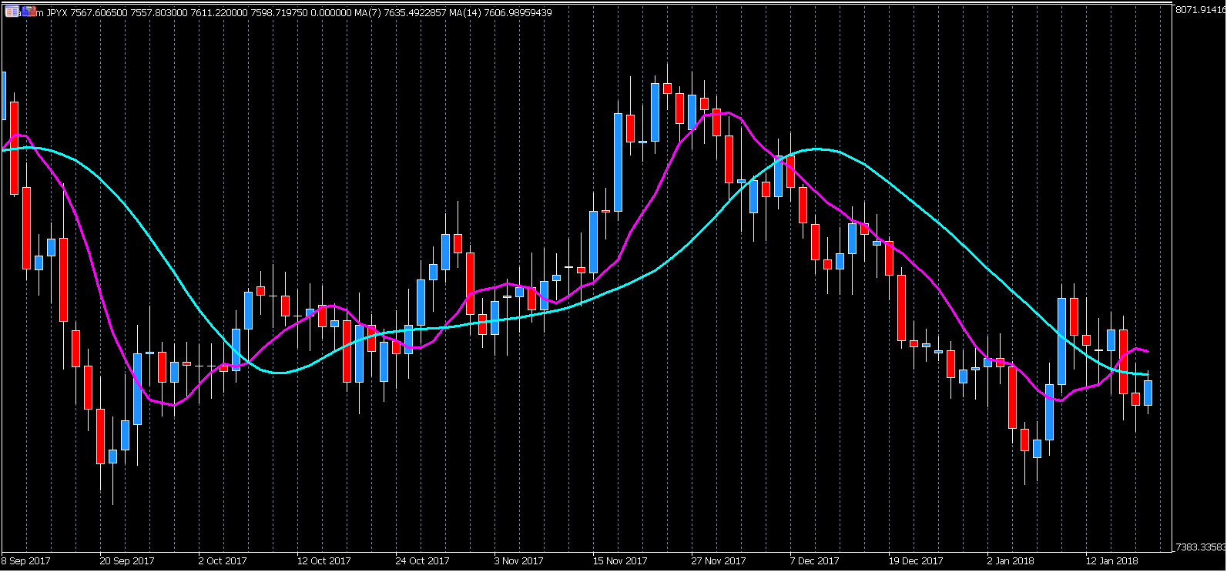Click the 8 Sep 2017 date label

(x=26, y=561)
